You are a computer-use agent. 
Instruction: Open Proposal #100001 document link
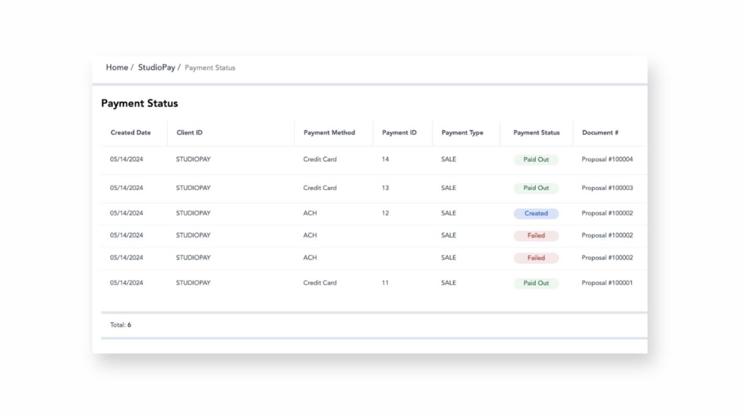607,283
